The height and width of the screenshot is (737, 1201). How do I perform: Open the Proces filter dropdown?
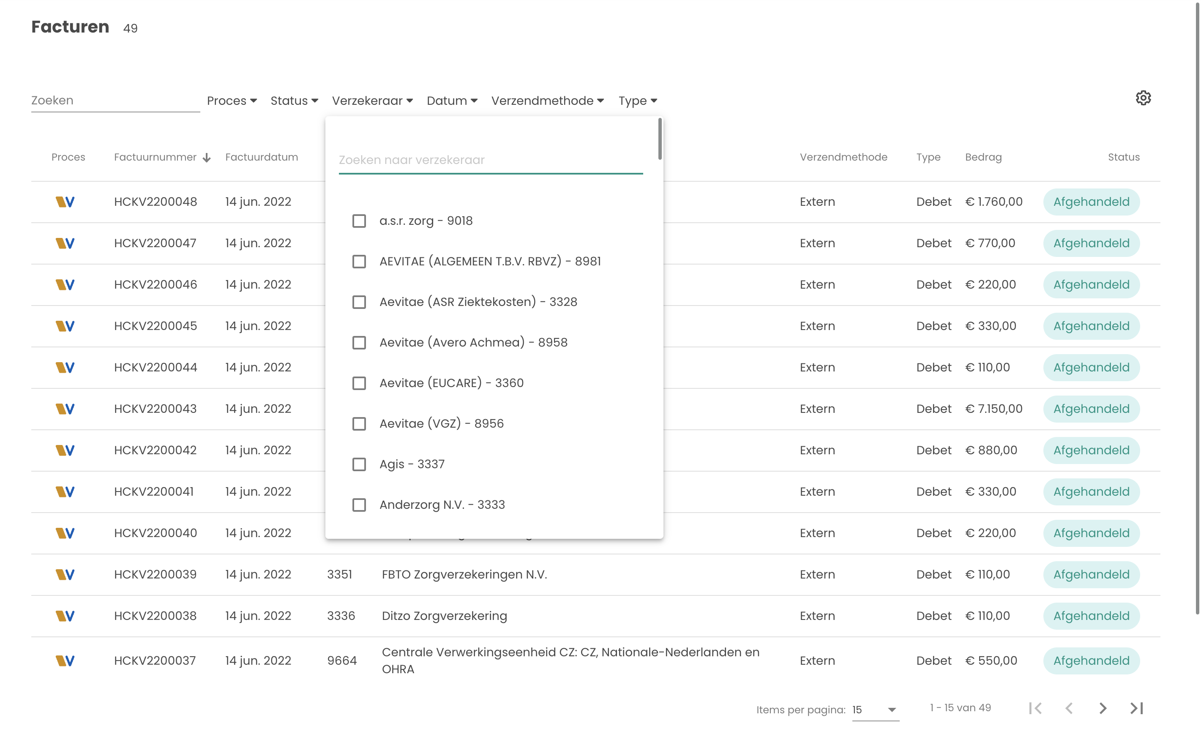pyautogui.click(x=232, y=101)
